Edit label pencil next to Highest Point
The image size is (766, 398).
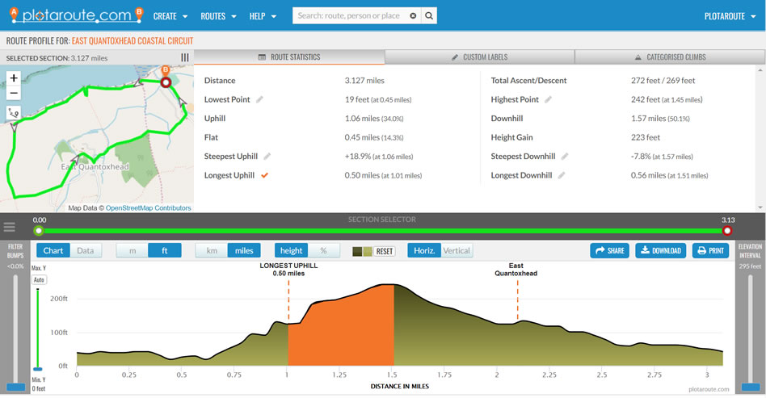[x=548, y=99]
